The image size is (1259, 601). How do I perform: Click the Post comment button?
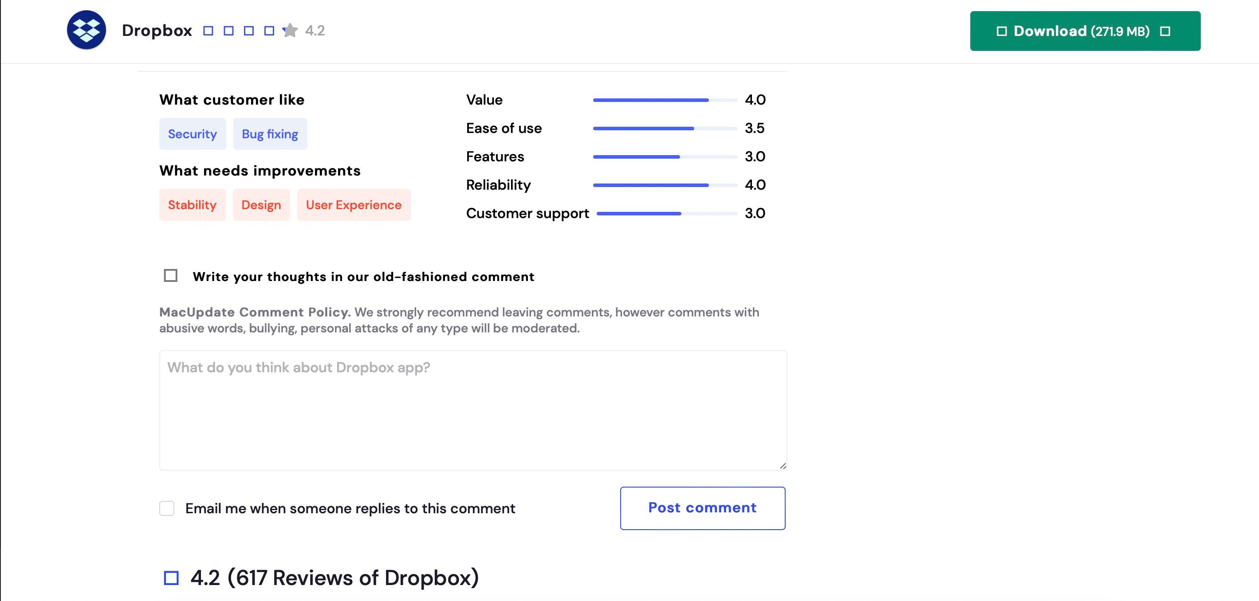tap(703, 508)
